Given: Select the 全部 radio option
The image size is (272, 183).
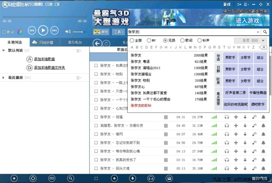Looking at the screenshot, I should pyautogui.click(x=136, y=40).
